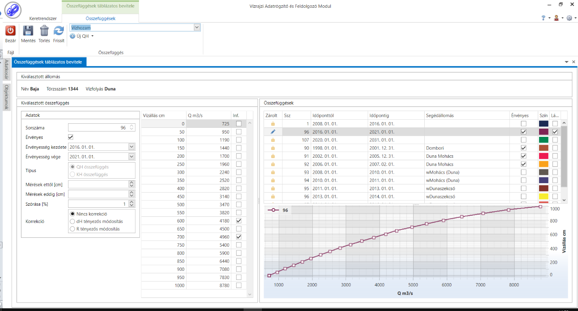Uncheck Inf. checkbox for water level 700
The image size is (578, 311).
pos(239,237)
